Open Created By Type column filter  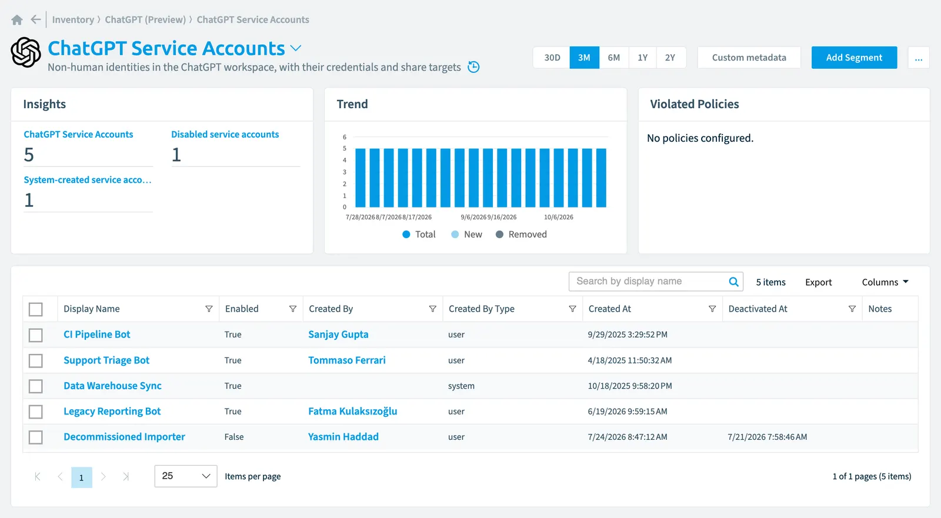[572, 309]
